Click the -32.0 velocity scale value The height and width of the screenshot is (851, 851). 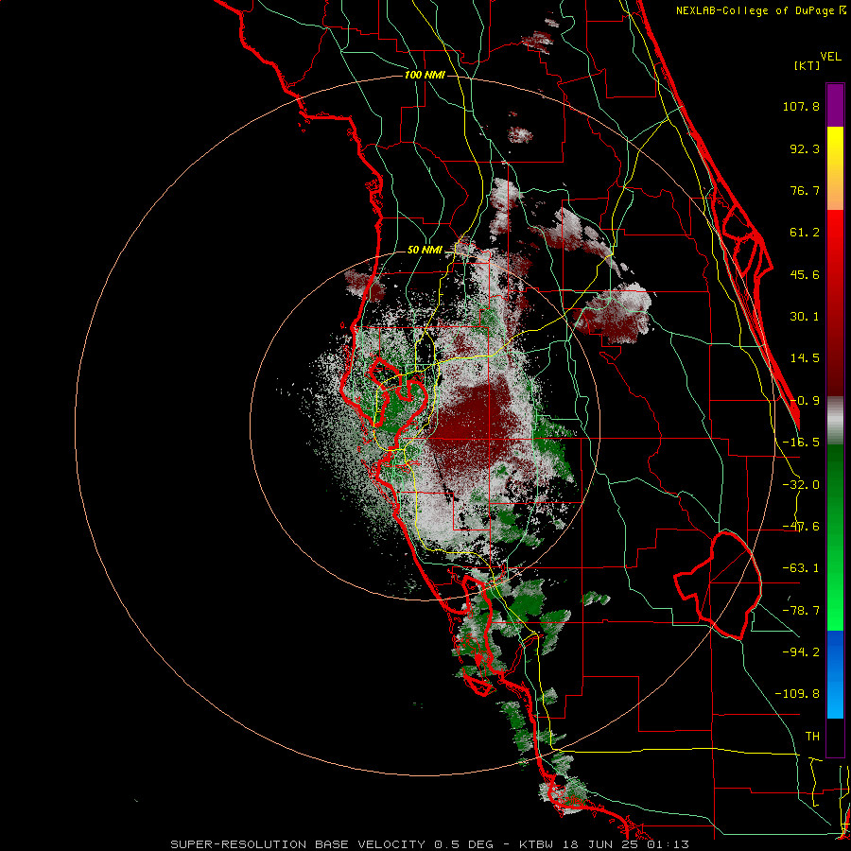pyautogui.click(x=801, y=485)
